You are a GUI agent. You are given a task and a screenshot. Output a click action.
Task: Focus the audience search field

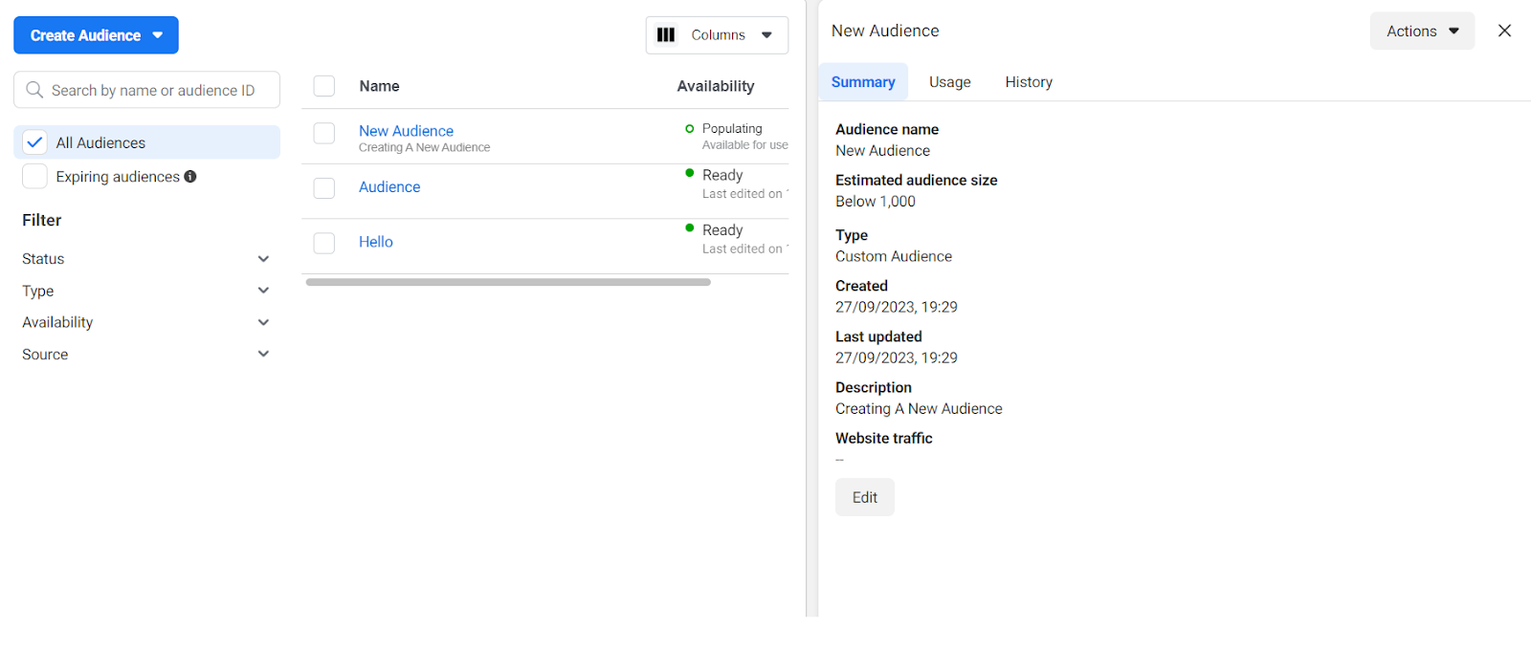click(153, 90)
